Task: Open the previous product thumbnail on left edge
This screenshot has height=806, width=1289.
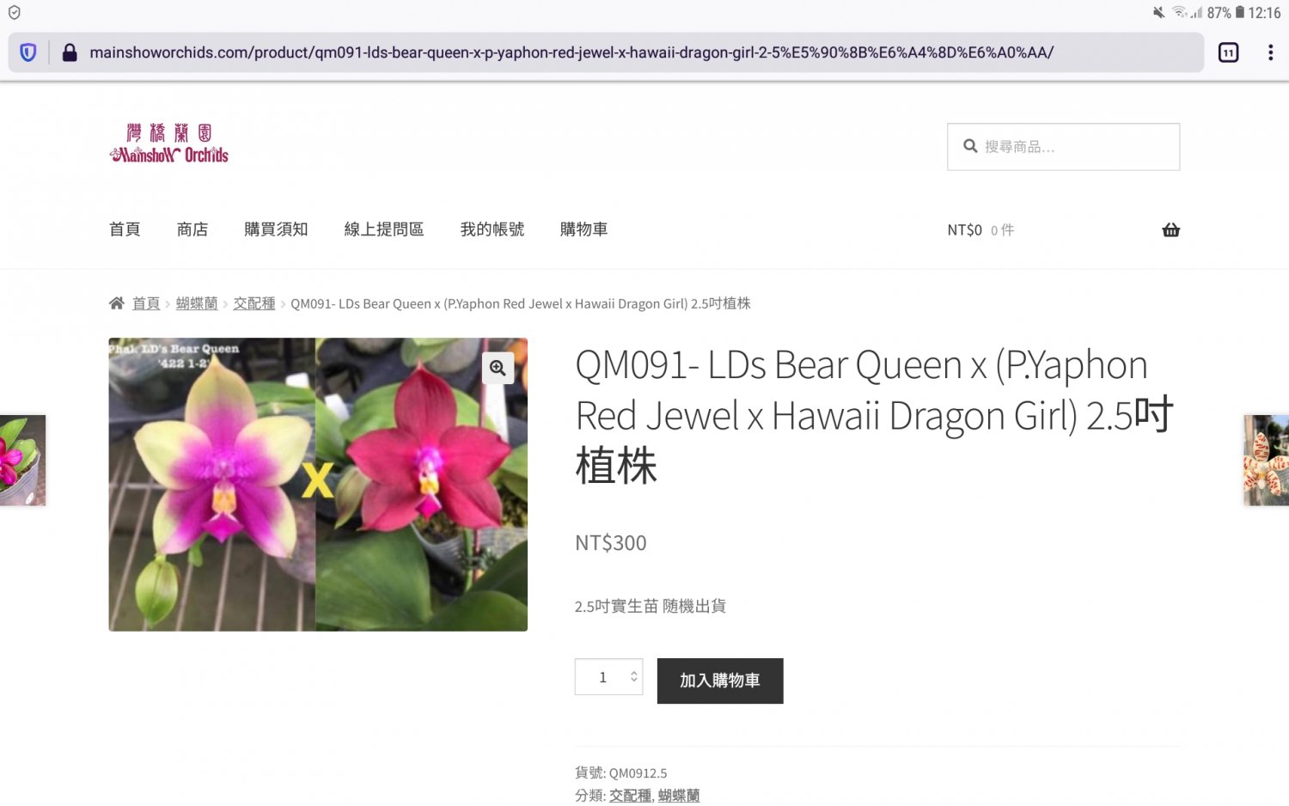Action: coord(22,461)
